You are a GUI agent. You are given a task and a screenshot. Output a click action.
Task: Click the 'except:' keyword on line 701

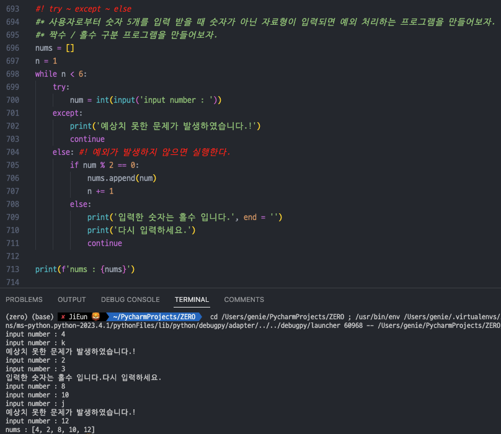point(68,113)
